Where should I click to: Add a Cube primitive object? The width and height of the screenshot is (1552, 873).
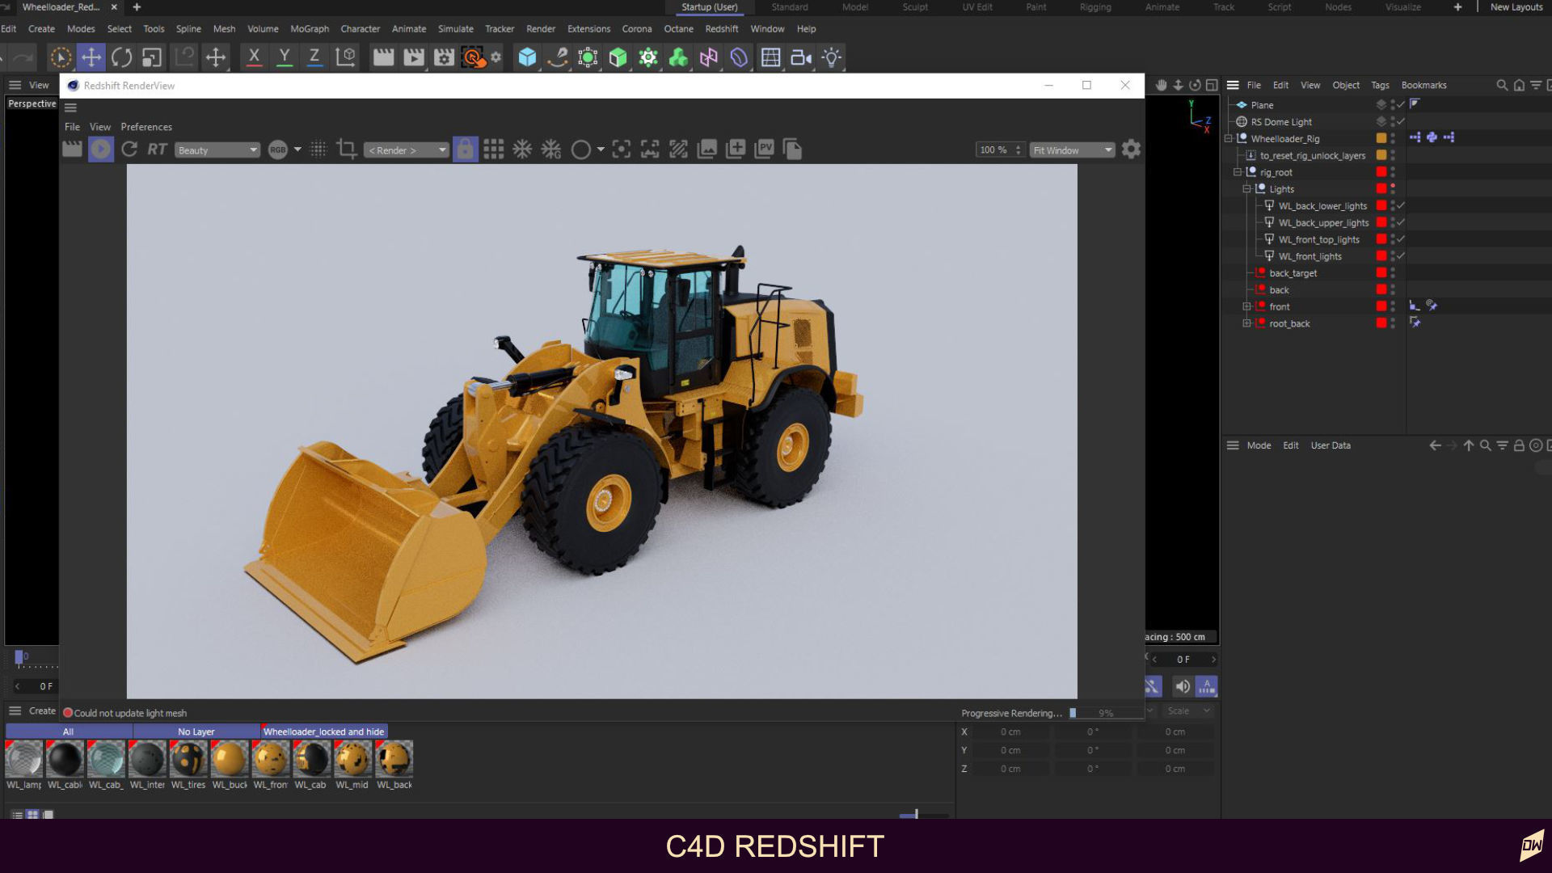527,57
